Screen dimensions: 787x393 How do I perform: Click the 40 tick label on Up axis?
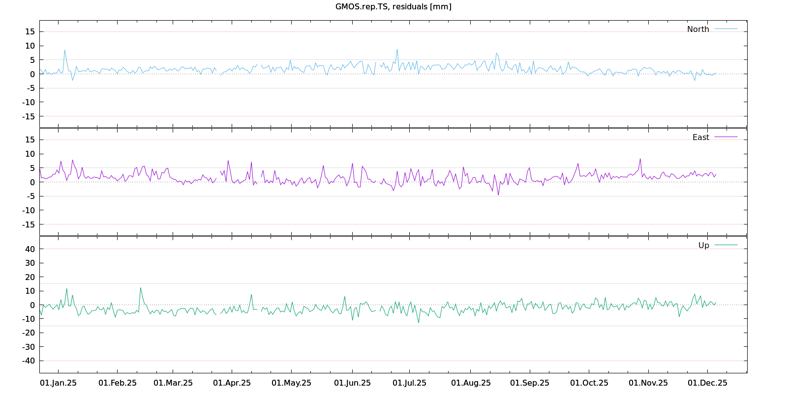click(x=30, y=249)
